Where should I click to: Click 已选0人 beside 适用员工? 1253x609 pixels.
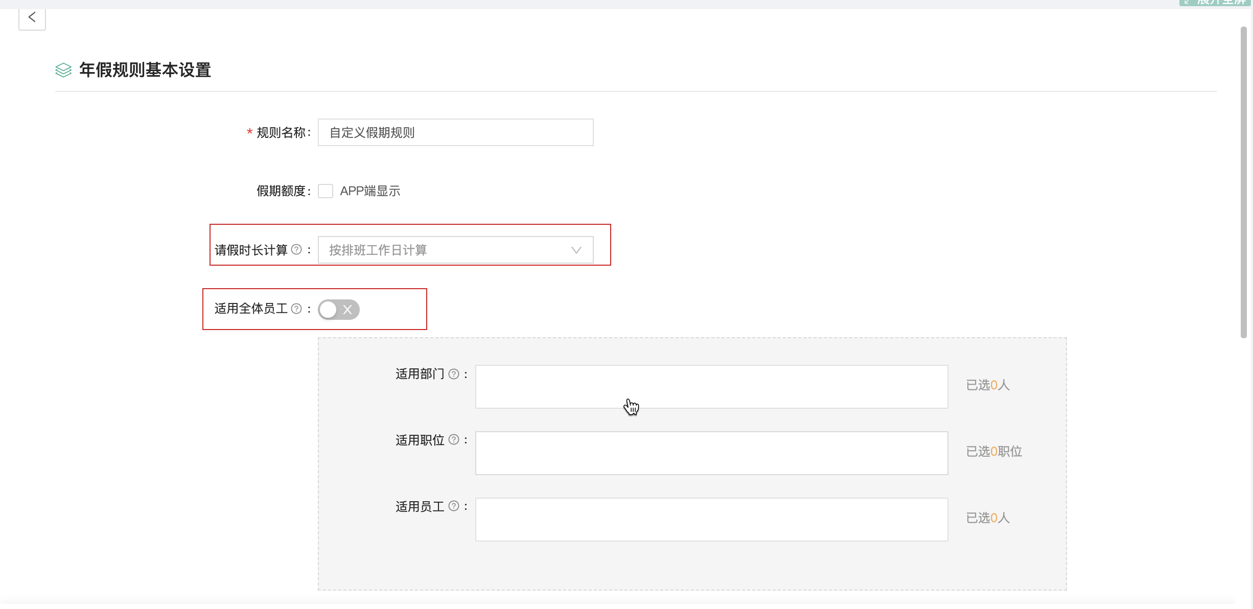click(988, 518)
